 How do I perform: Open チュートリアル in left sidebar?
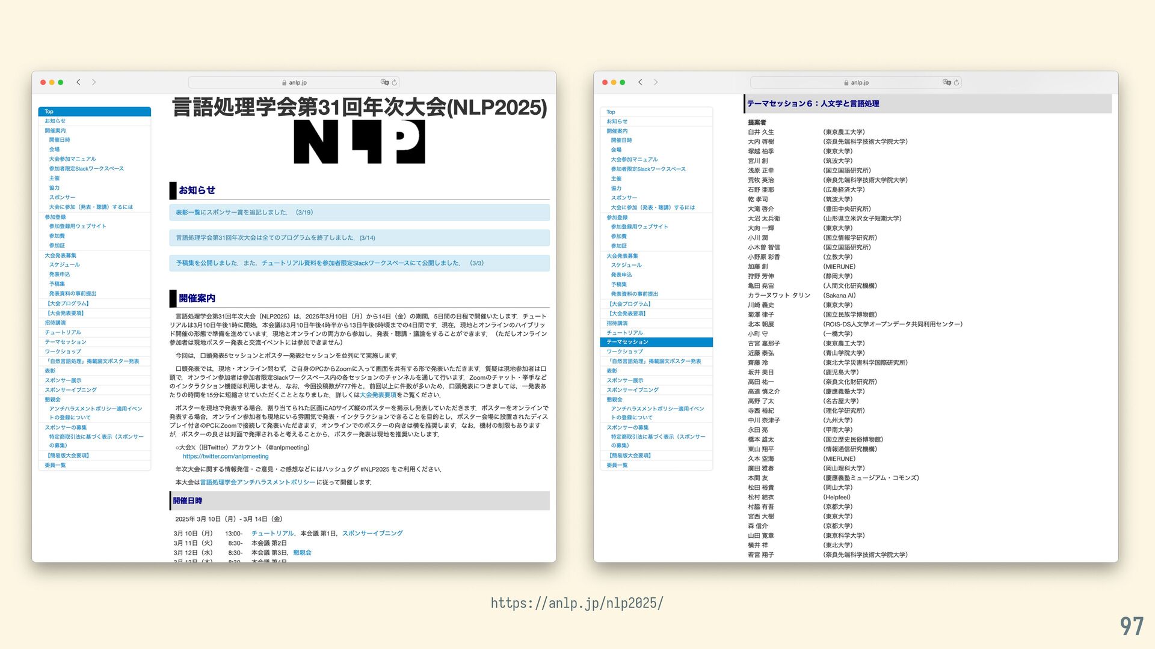click(x=63, y=332)
